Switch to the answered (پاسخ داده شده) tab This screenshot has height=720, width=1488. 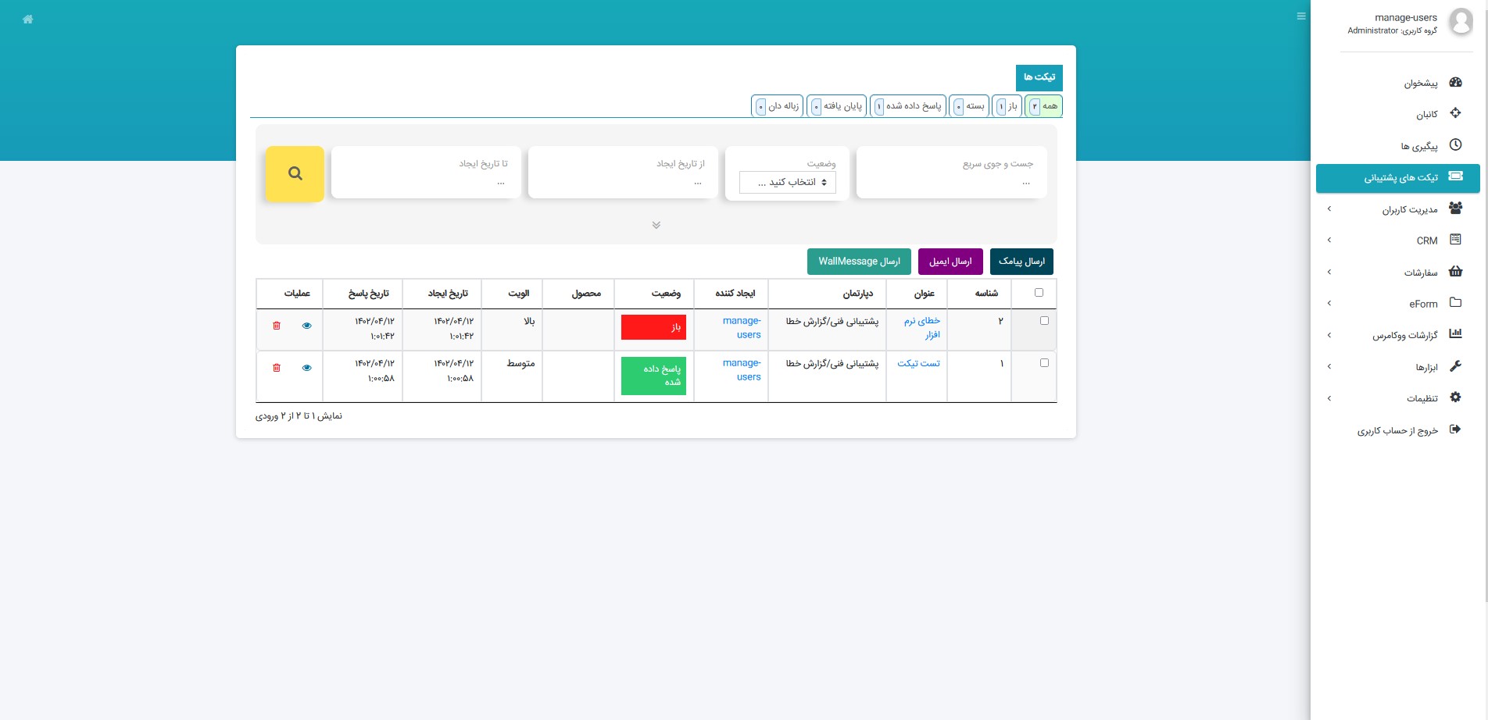click(909, 106)
